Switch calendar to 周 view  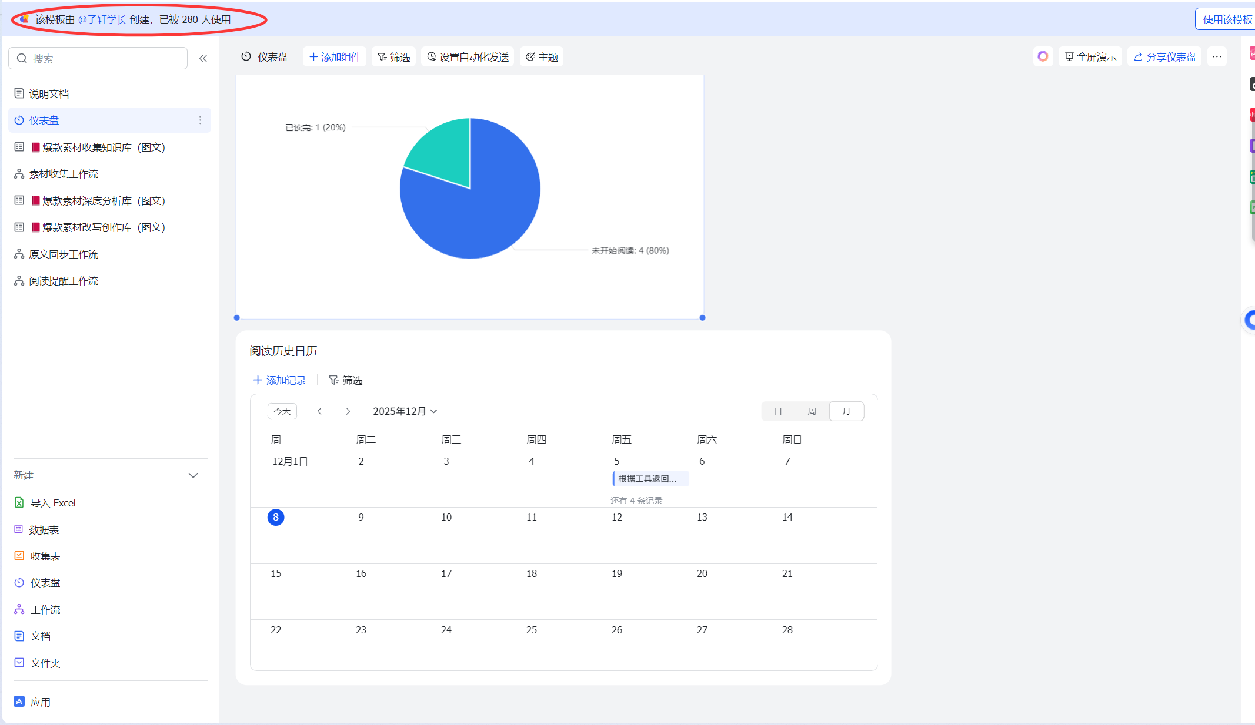click(812, 411)
